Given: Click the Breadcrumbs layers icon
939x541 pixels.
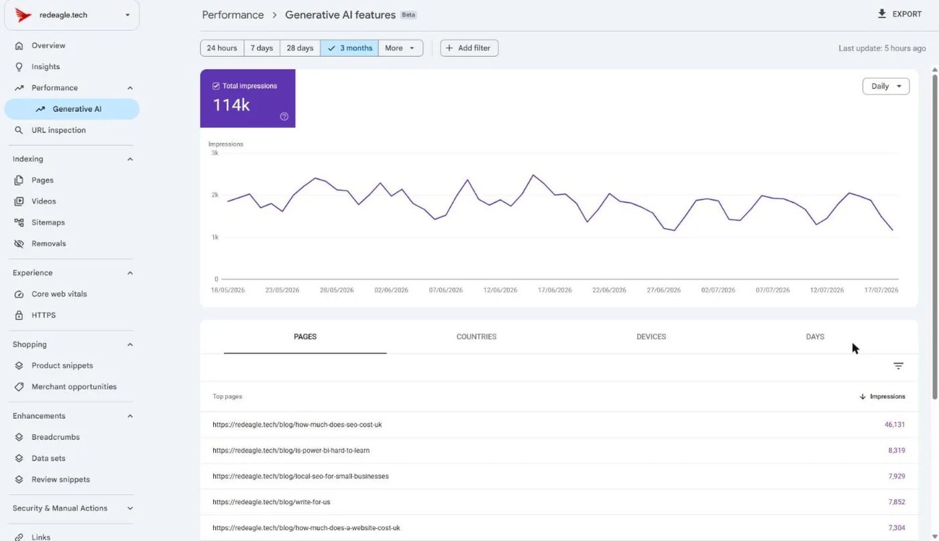Looking at the screenshot, I should [x=19, y=437].
